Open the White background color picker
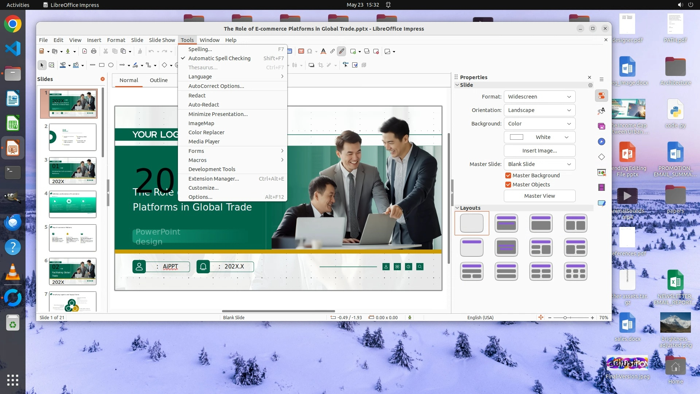The image size is (700, 394). point(539,137)
